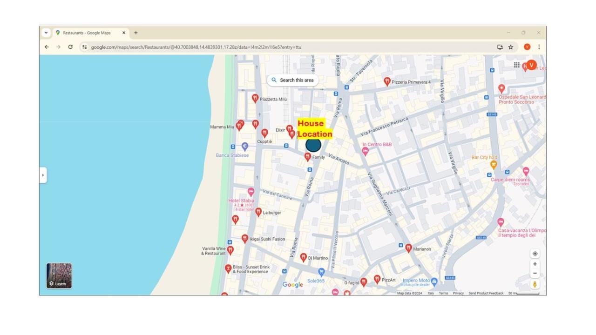
Task: Click the Via Guglielmo Marconi street label
Action: coord(380,194)
